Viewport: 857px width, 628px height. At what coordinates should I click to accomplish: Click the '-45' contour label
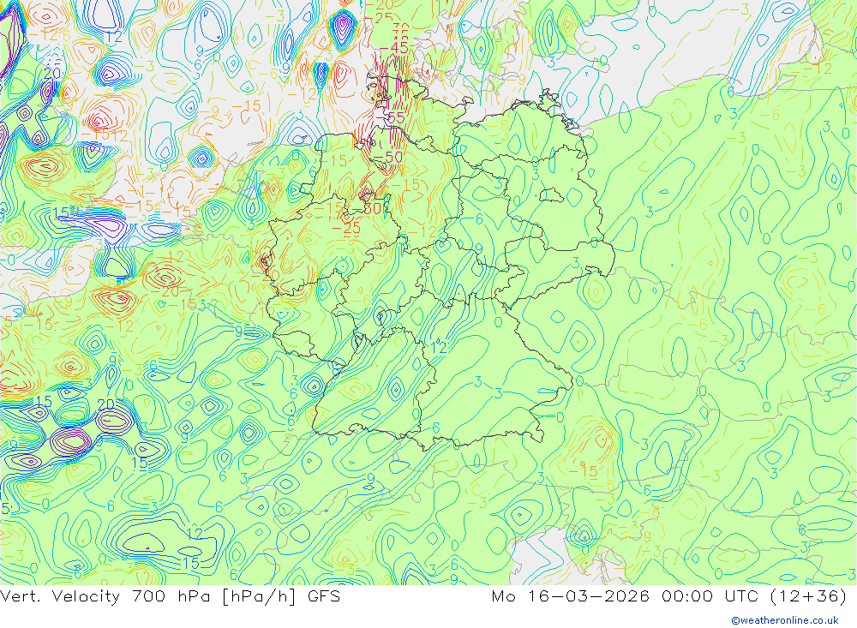point(394,48)
